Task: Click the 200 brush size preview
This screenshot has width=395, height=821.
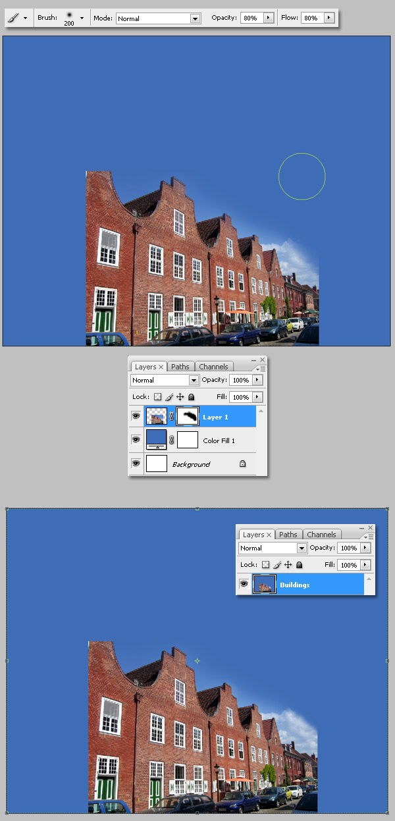Action: pyautogui.click(x=69, y=18)
